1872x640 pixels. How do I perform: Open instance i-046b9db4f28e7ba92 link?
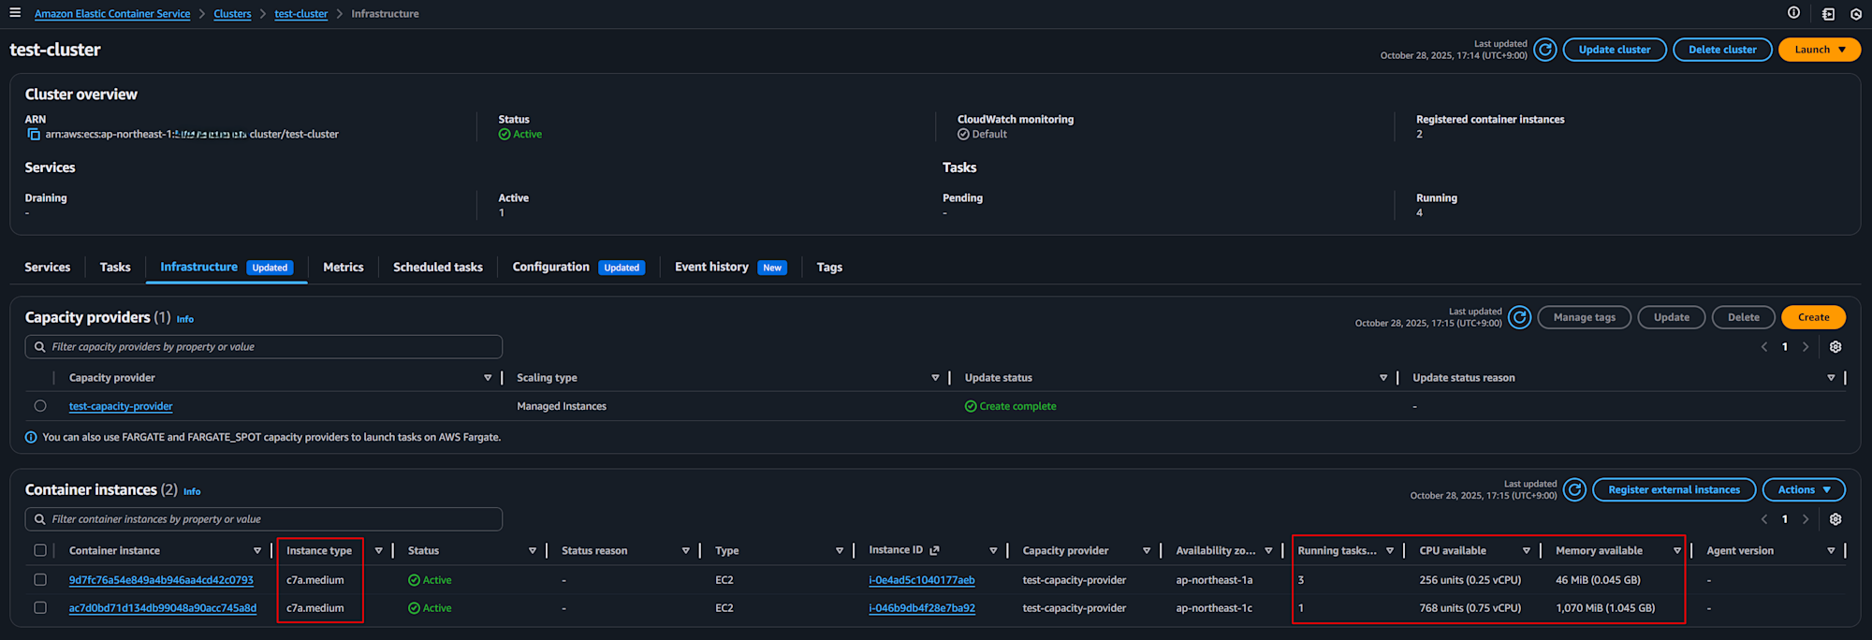point(922,608)
